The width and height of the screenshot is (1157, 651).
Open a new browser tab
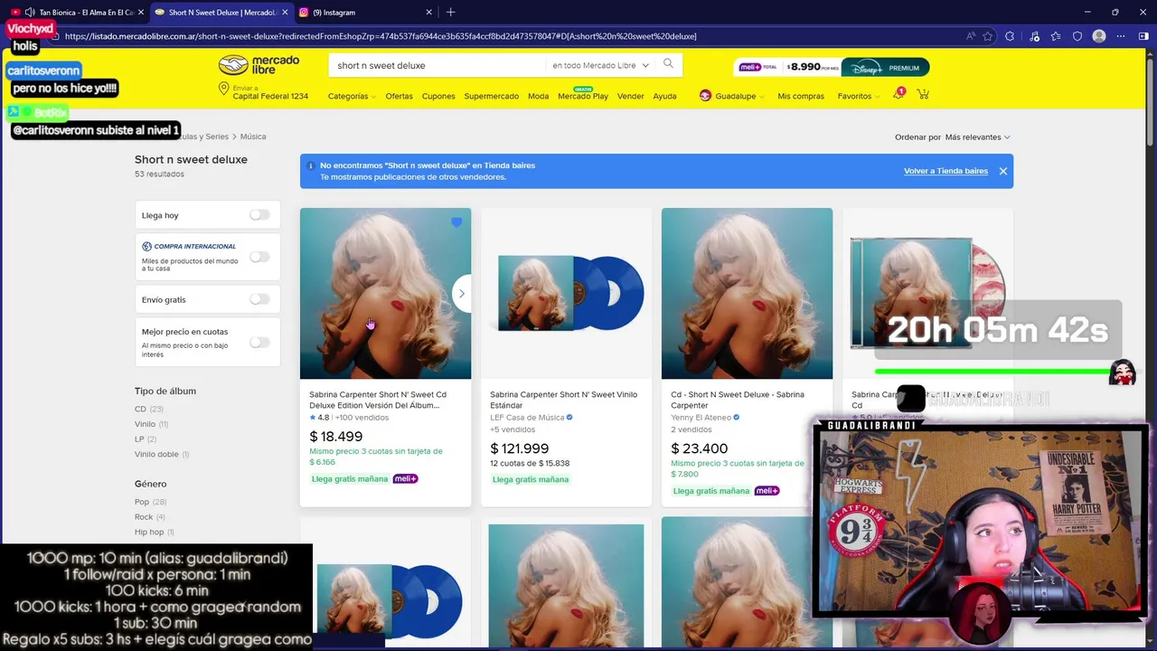point(450,12)
